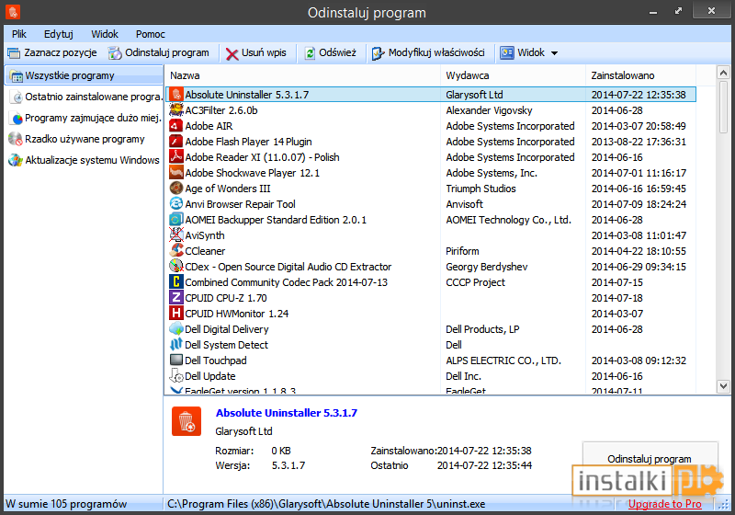735x515 pixels.
Task: Click the large trash icon in details panel
Action: click(187, 421)
